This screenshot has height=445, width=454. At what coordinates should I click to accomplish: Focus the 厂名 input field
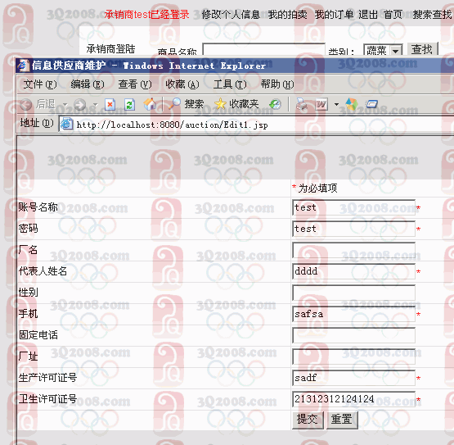coord(354,250)
